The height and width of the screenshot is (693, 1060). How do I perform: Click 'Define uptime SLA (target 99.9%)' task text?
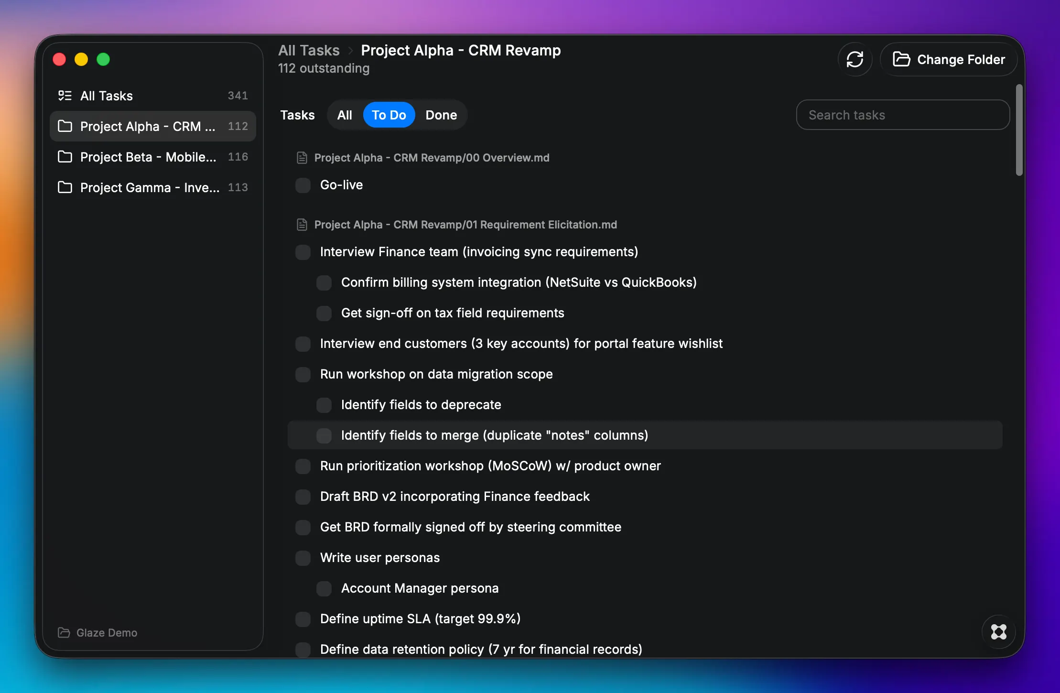420,619
